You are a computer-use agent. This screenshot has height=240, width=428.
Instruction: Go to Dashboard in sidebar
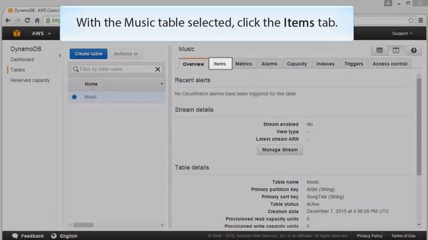[22, 59]
